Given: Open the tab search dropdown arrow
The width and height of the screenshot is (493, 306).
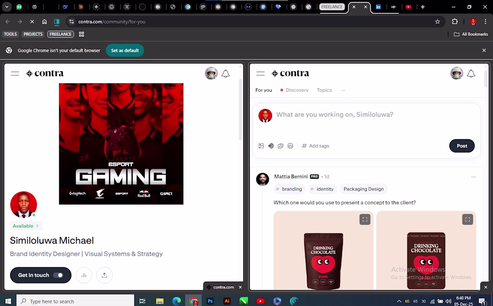Looking at the screenshot, I should pyautogui.click(x=7, y=7).
